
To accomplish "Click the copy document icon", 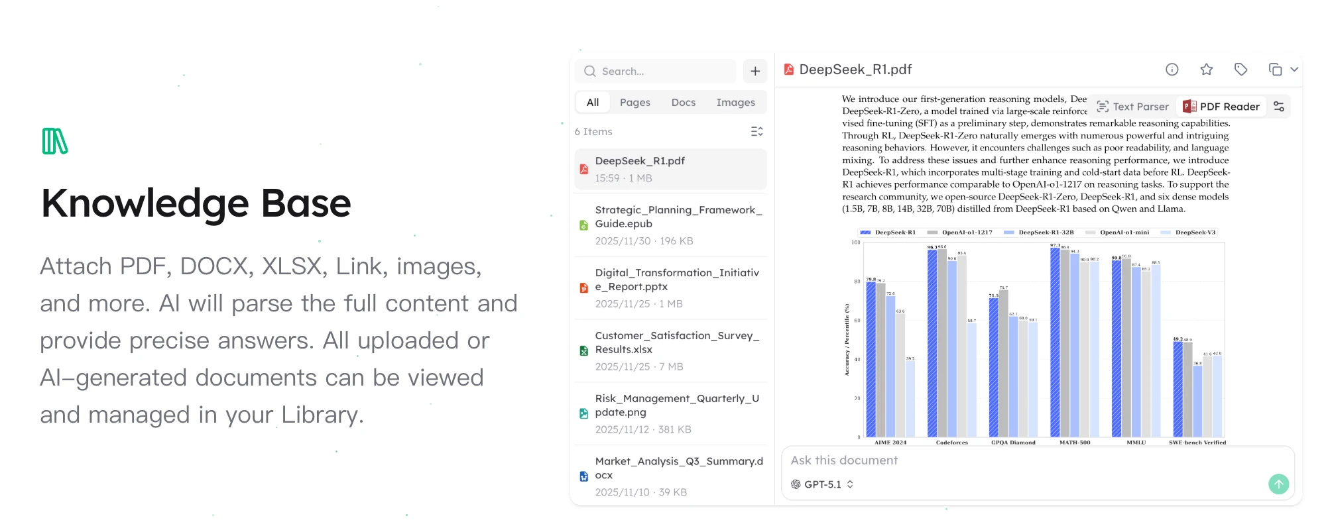I will click(x=1275, y=70).
